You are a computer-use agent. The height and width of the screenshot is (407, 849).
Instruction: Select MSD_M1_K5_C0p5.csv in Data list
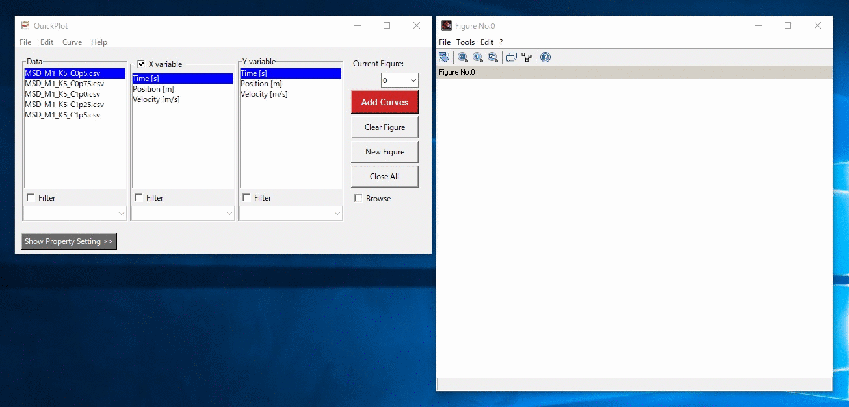click(75, 73)
